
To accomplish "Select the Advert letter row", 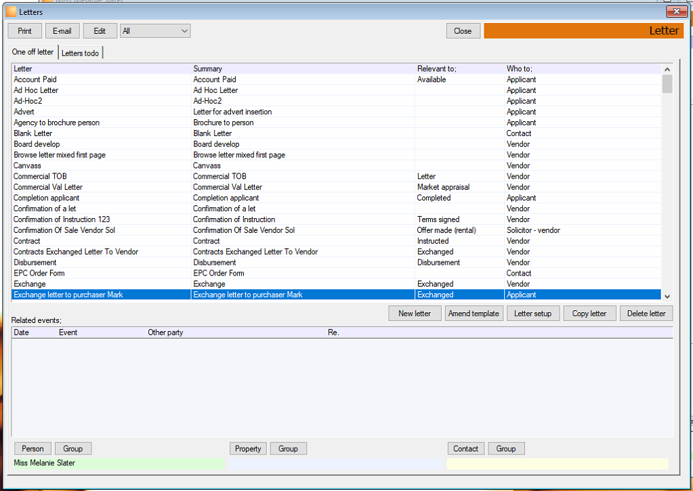I will (x=336, y=112).
